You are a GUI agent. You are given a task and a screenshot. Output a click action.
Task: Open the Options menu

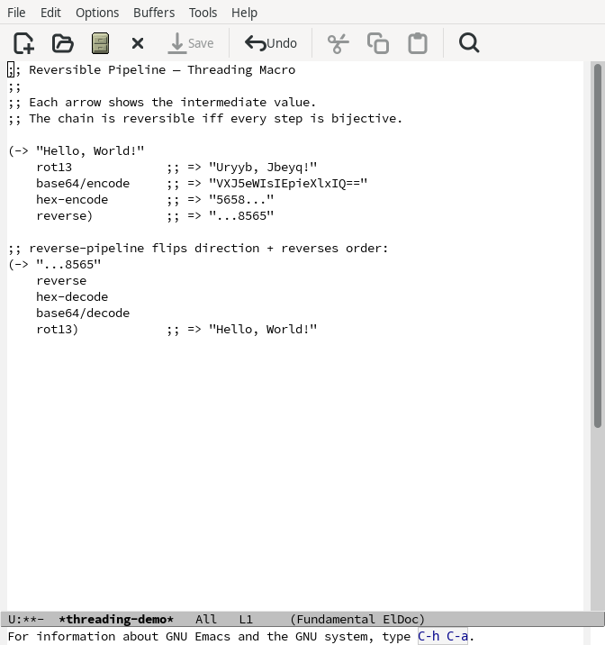pyautogui.click(x=97, y=13)
